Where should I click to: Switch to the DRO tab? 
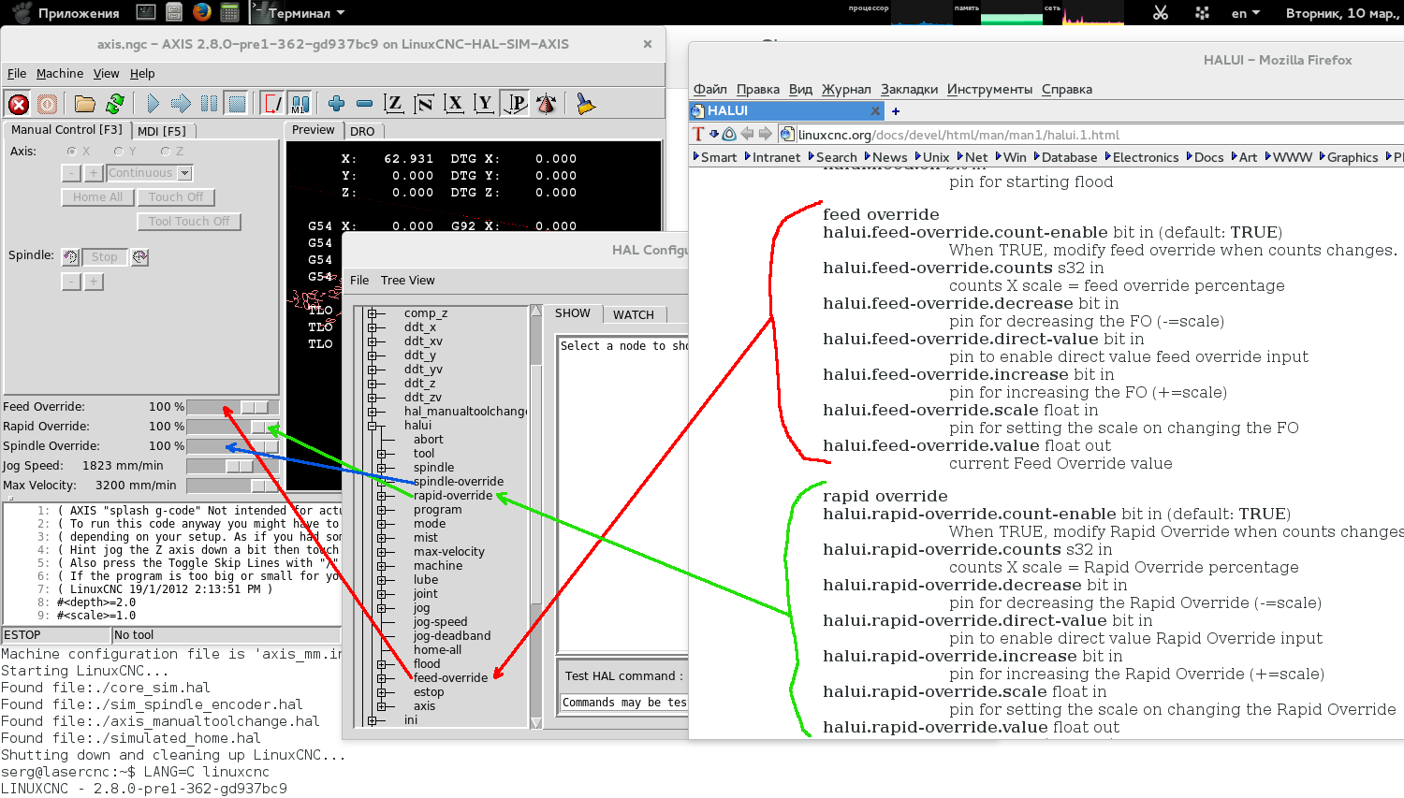click(x=362, y=131)
